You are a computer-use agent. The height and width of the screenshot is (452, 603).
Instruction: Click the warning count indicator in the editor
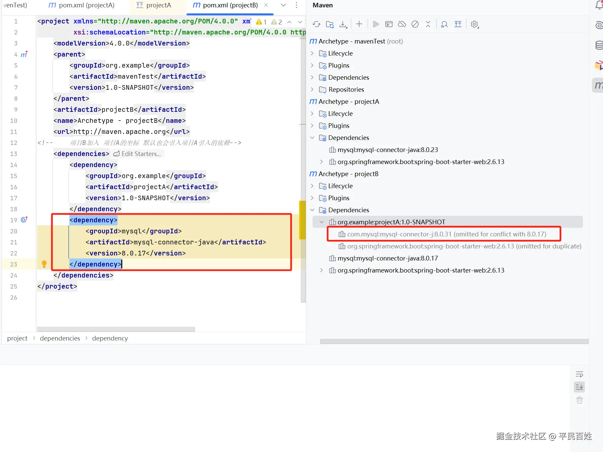tap(261, 22)
